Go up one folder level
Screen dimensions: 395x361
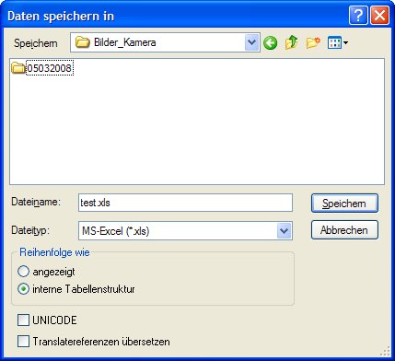click(x=291, y=42)
